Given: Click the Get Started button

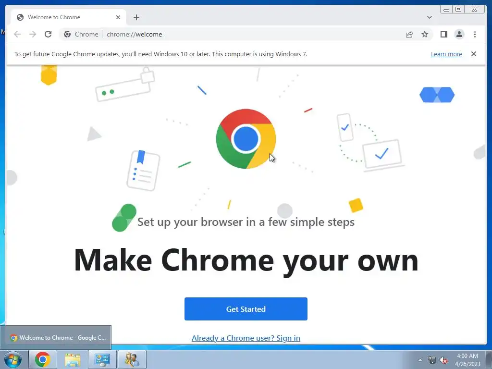Looking at the screenshot, I should 246,309.
